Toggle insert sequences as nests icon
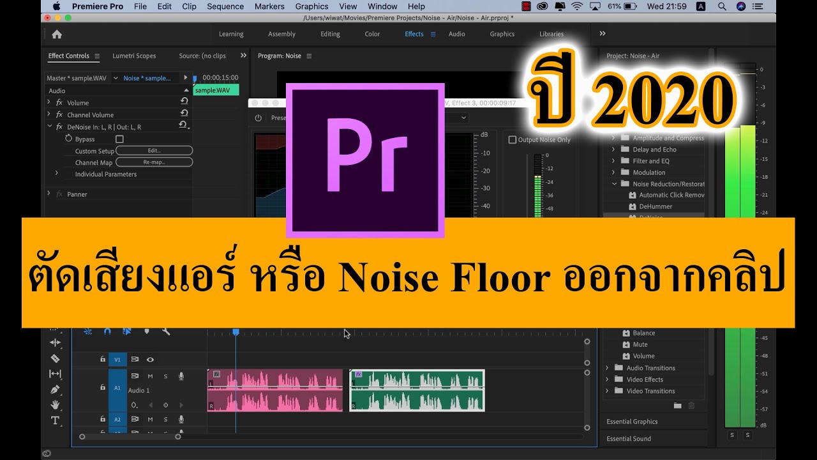 point(87,331)
